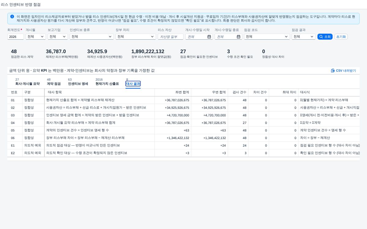Select row 01 현재가치 산출표 합계 item

183,100
